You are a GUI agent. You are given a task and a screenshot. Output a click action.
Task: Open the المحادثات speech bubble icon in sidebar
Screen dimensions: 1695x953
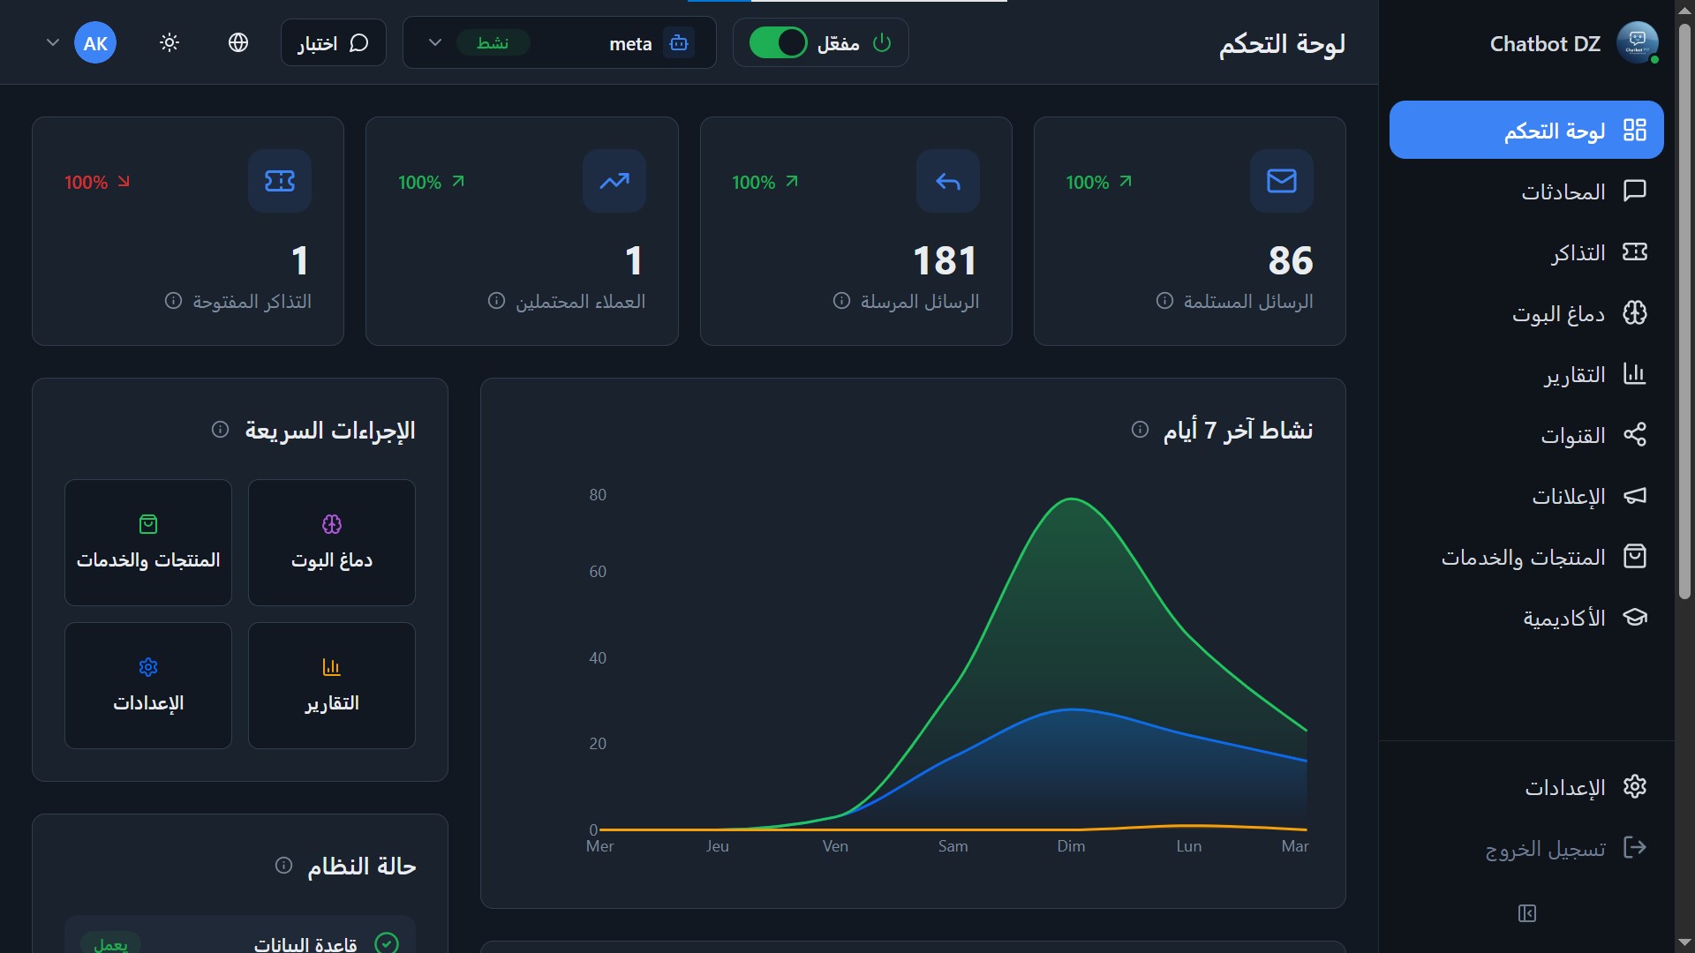pos(1635,191)
